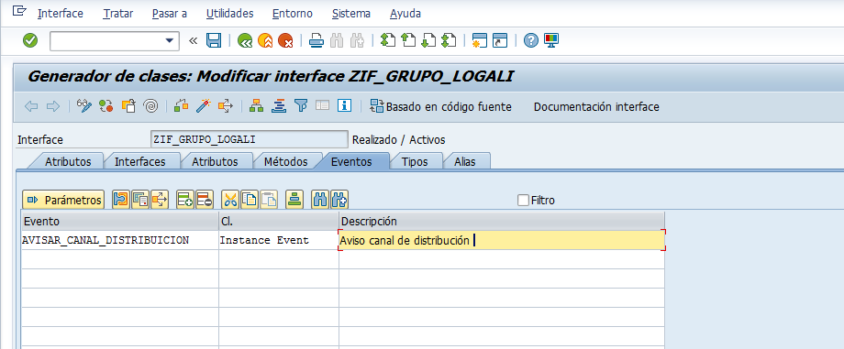Open the Sistema menu

(x=351, y=14)
